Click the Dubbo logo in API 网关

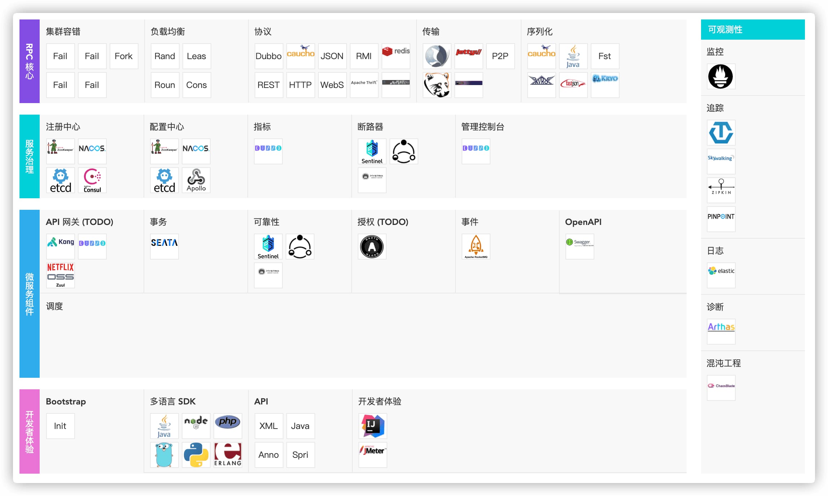[x=92, y=247]
